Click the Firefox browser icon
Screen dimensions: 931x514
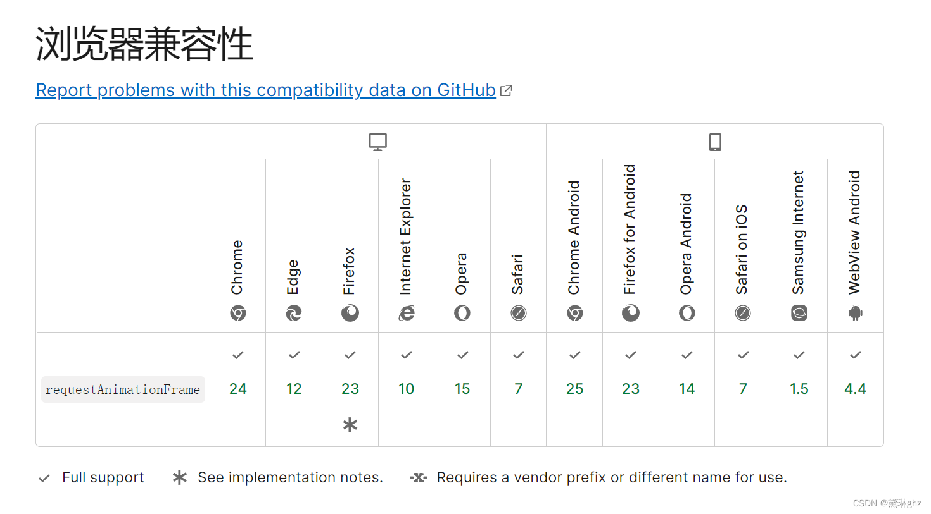(x=350, y=312)
